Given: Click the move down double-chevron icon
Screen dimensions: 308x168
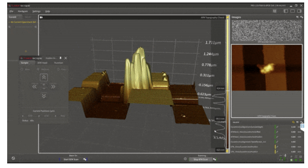Looking at the screenshot, I should 44,96.
